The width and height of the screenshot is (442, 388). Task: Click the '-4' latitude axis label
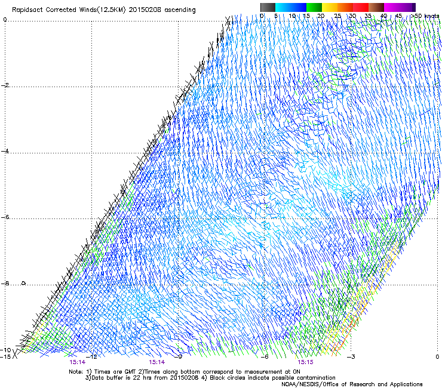coord(5,151)
